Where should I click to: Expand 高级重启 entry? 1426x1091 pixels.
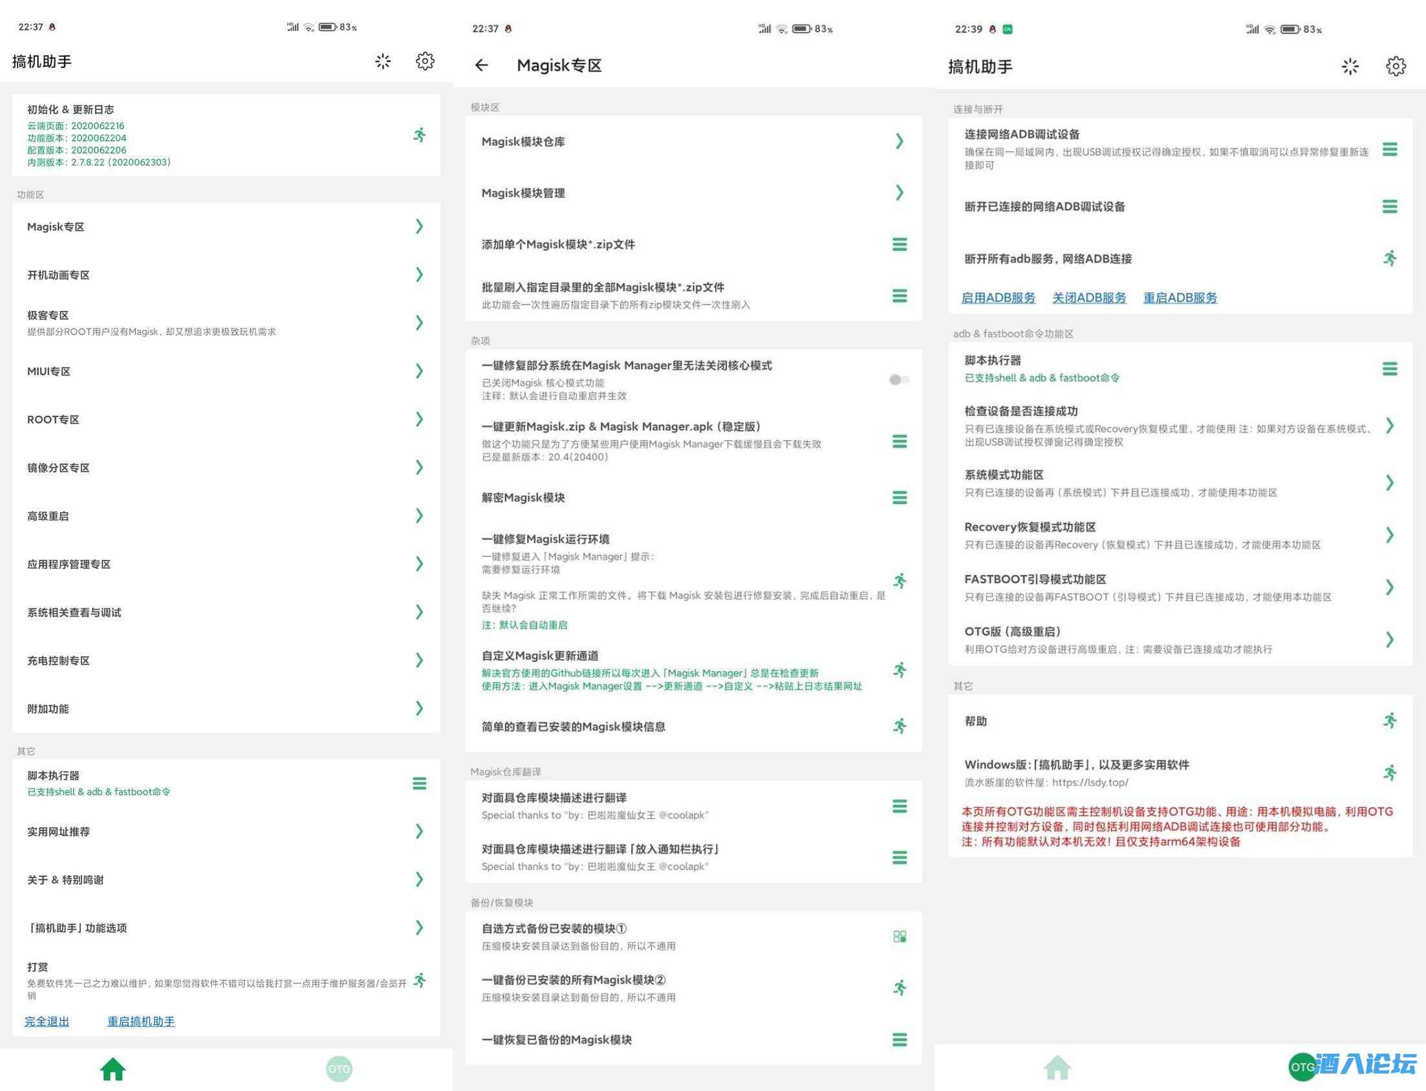226,515
